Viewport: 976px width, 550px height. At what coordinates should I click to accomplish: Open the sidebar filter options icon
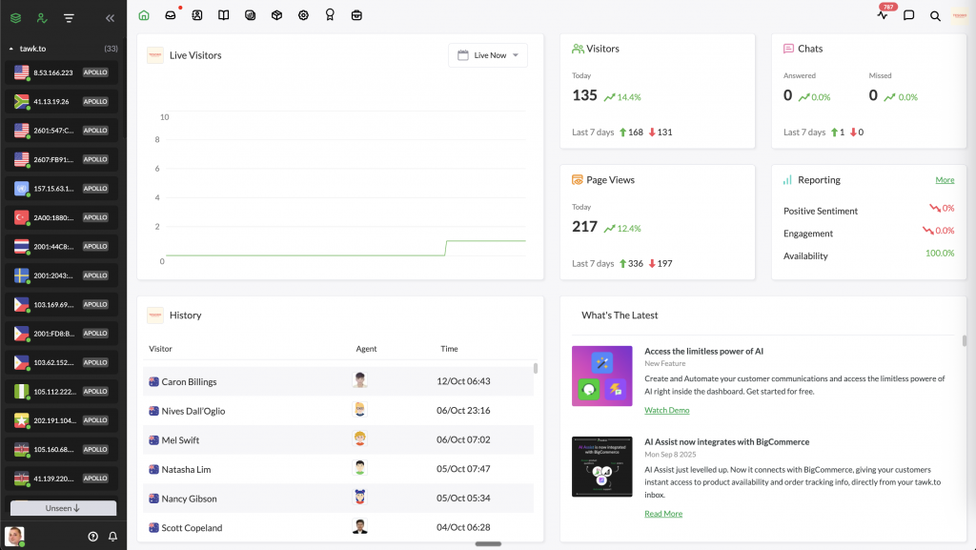click(69, 17)
